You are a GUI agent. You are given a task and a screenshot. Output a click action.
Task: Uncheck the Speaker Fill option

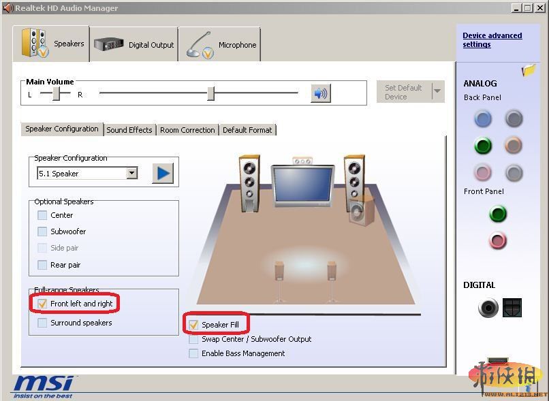point(193,325)
